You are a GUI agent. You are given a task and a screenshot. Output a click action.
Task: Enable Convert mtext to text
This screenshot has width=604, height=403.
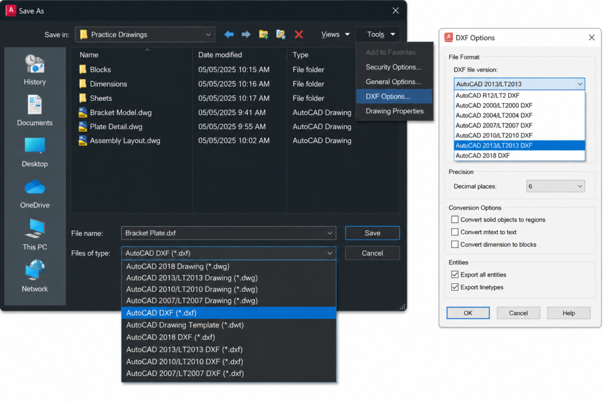(x=455, y=232)
